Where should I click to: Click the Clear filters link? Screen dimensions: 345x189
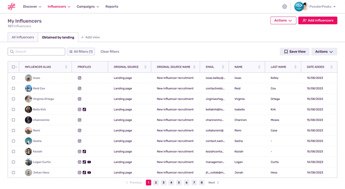pyautogui.click(x=110, y=52)
